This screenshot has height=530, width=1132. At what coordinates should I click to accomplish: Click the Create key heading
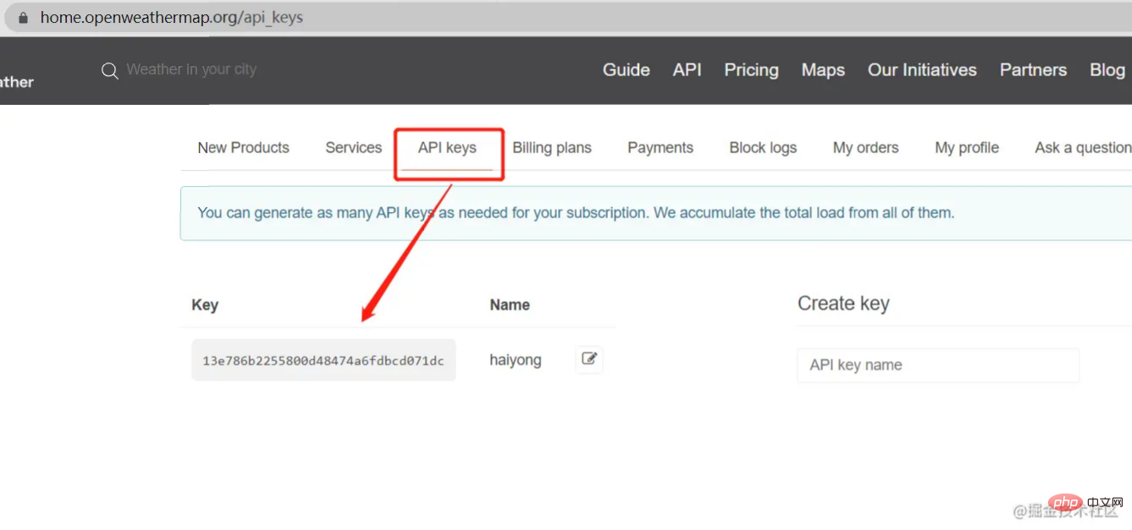pyautogui.click(x=843, y=303)
